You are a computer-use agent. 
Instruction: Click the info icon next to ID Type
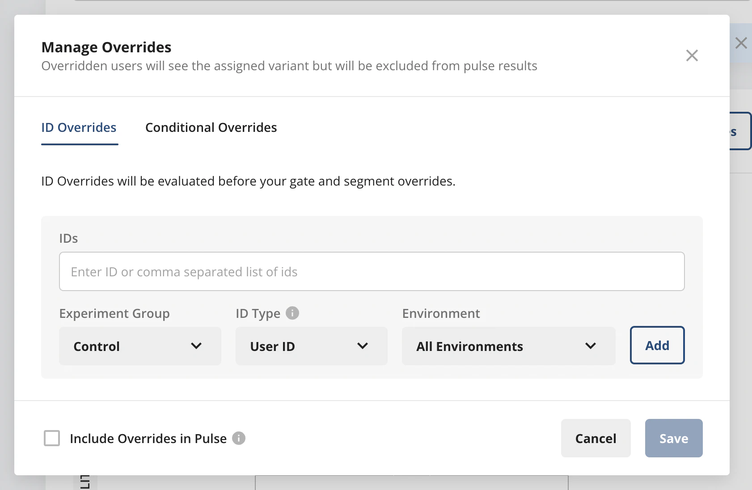tap(293, 313)
